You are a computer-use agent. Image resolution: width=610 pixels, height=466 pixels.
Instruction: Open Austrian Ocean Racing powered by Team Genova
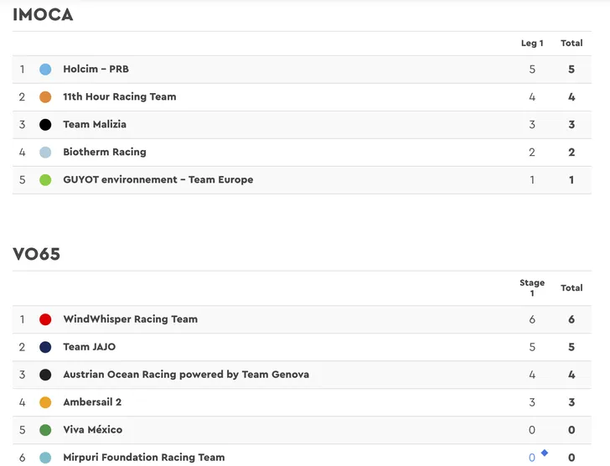click(x=186, y=375)
